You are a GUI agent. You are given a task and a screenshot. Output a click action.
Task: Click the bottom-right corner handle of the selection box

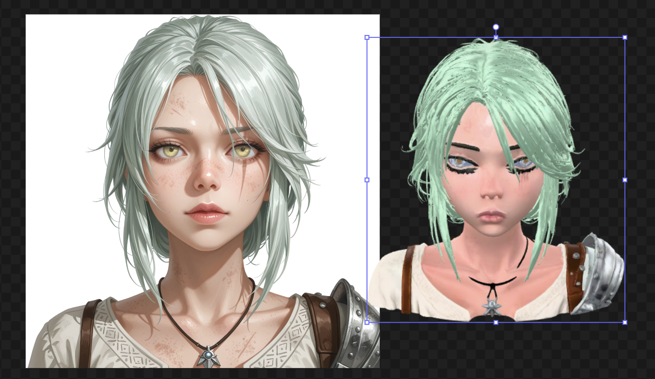pyautogui.click(x=625, y=323)
